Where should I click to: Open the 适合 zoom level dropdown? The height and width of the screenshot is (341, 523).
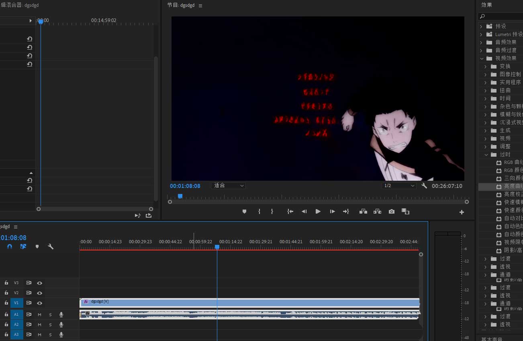click(x=228, y=186)
